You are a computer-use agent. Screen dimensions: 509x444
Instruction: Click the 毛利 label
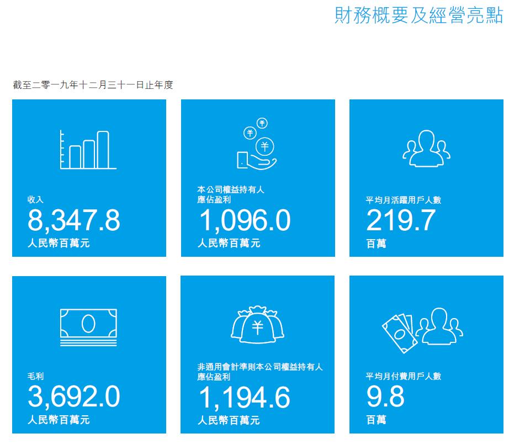pos(35,376)
